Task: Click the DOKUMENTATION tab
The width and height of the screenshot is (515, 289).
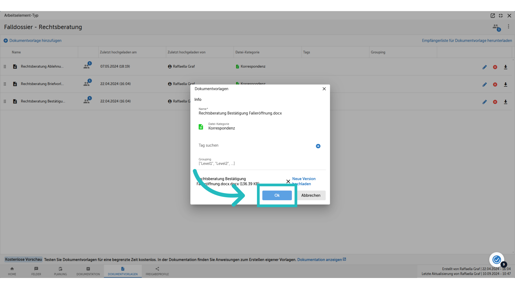Action: pos(87,271)
